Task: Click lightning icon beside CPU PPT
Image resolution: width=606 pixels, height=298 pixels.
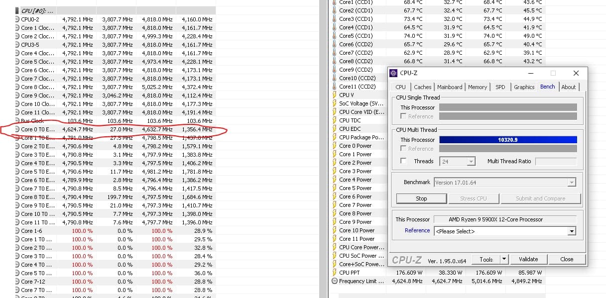Action: pos(335,273)
